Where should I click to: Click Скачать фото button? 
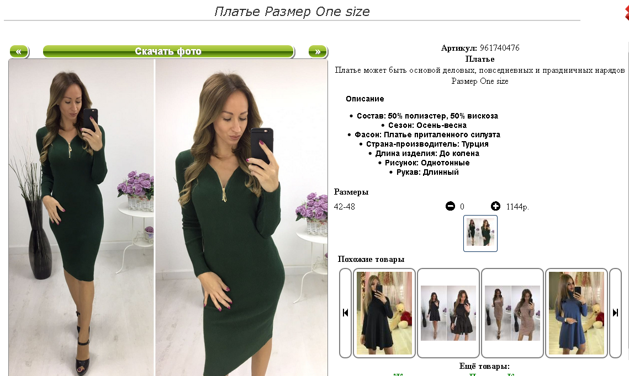pyautogui.click(x=168, y=52)
